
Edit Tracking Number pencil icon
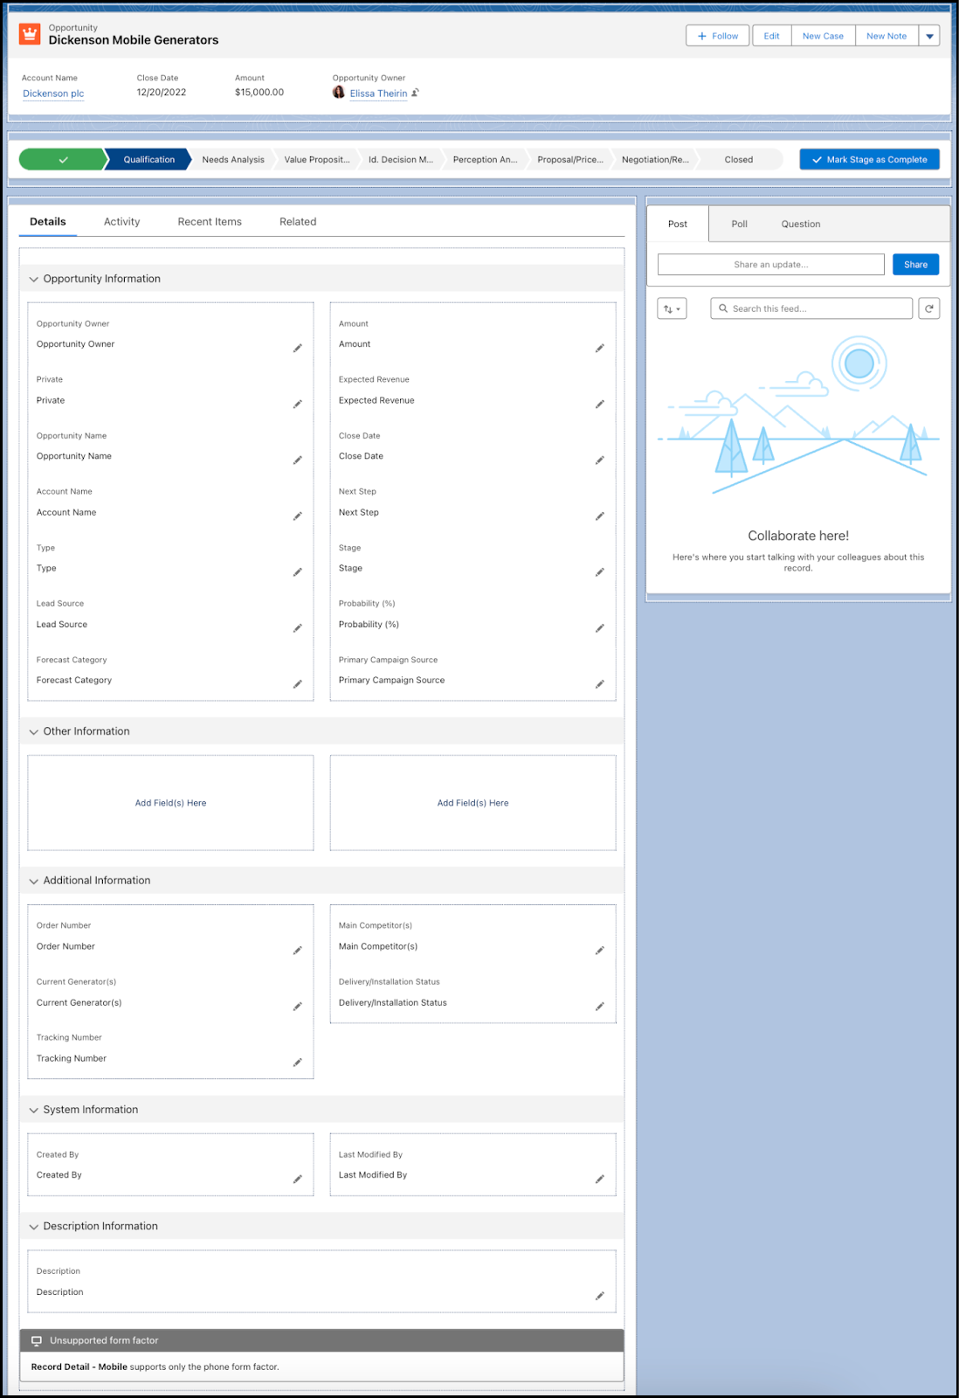click(297, 1062)
